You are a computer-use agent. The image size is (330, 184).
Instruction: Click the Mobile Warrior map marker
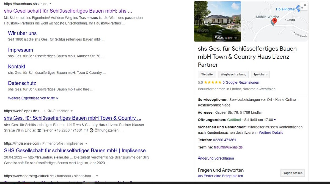(x=272, y=23)
